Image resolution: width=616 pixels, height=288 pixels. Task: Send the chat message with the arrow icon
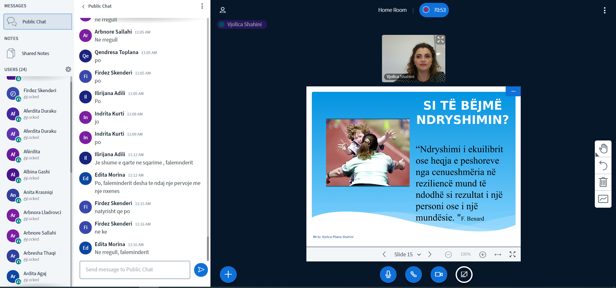(x=201, y=270)
